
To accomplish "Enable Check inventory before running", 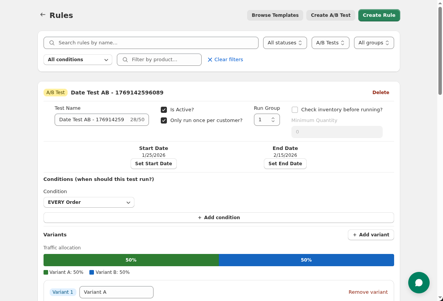I will point(294,109).
